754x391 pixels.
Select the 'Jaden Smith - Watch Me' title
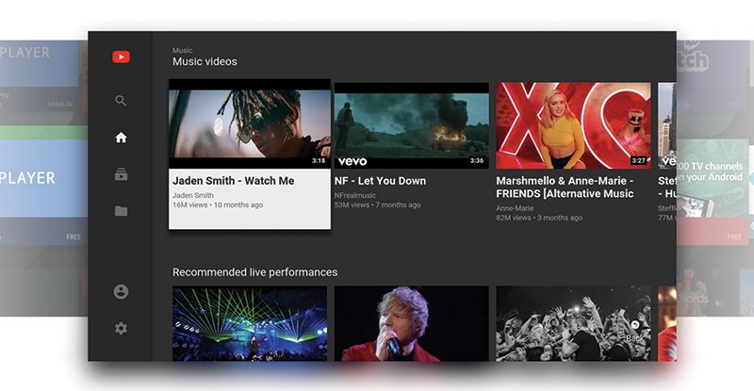233,181
